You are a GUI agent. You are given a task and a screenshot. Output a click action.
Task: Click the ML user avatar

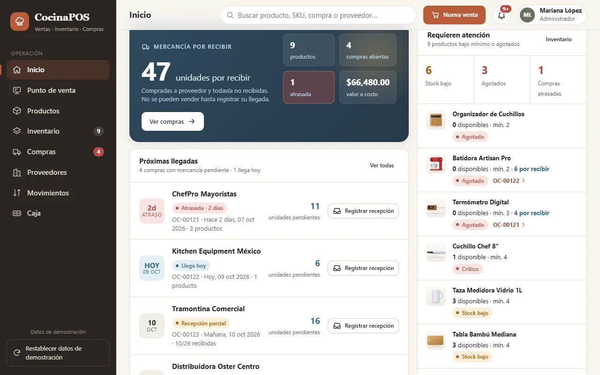coord(528,15)
